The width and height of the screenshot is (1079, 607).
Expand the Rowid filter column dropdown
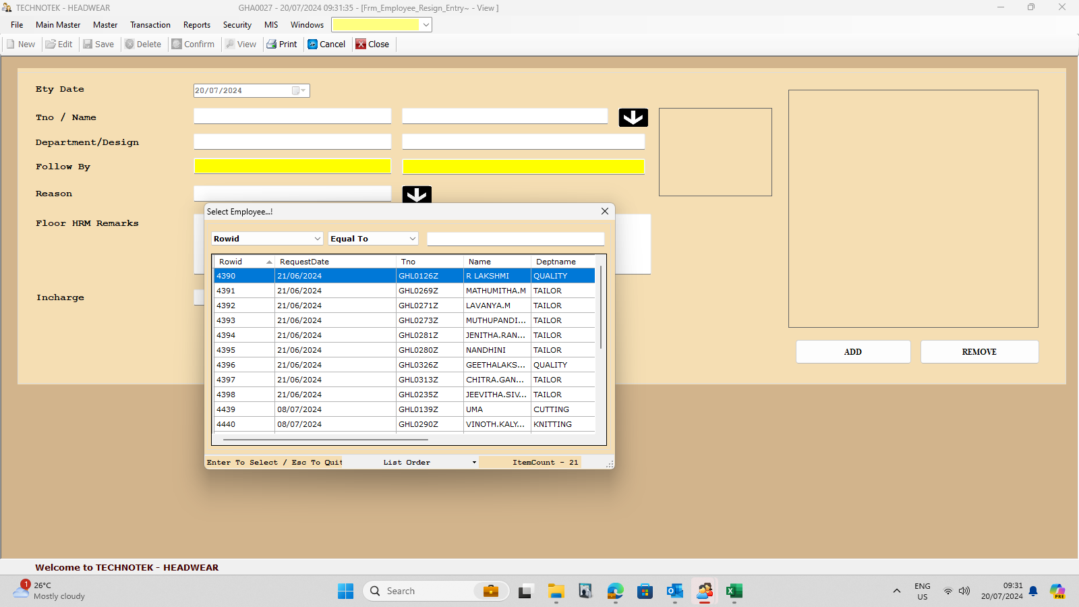coord(317,239)
